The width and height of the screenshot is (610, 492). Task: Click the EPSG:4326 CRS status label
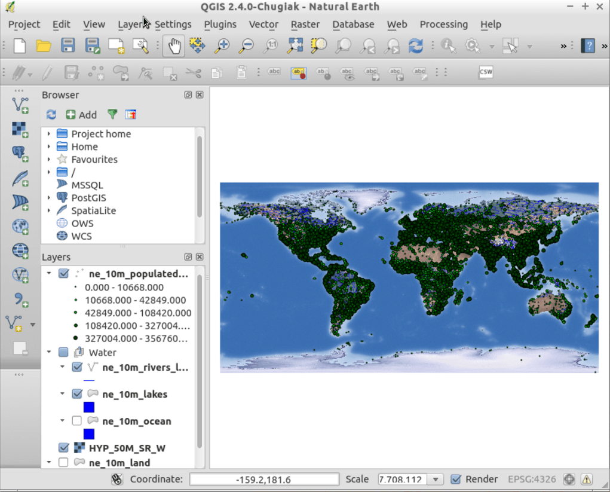532,479
